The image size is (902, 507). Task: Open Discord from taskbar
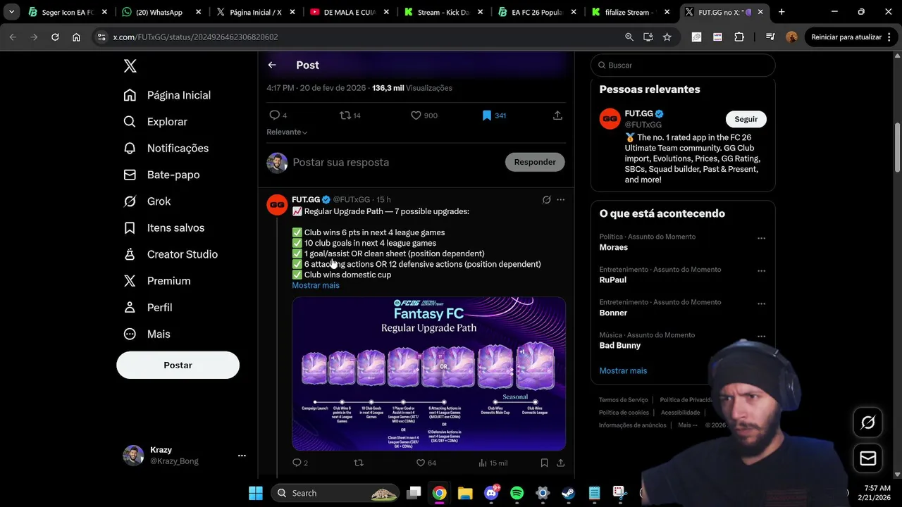click(x=491, y=493)
